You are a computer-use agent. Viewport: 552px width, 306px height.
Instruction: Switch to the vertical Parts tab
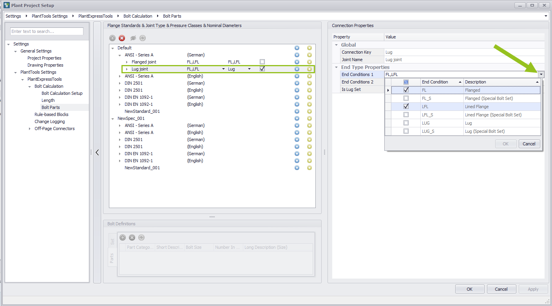pos(112,258)
